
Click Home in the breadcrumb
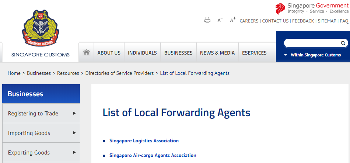[14, 73]
